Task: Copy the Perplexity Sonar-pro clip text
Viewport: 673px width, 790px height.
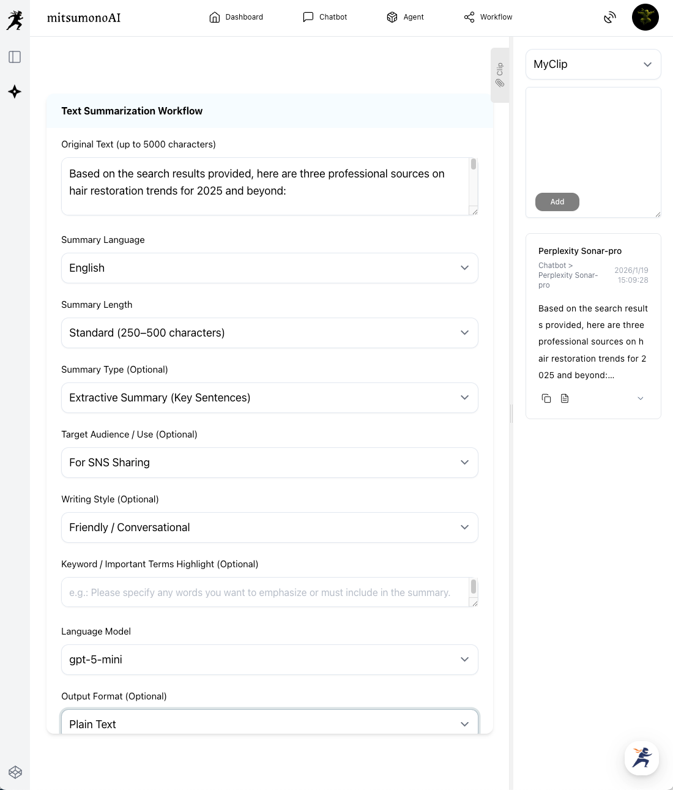Action: coord(546,398)
